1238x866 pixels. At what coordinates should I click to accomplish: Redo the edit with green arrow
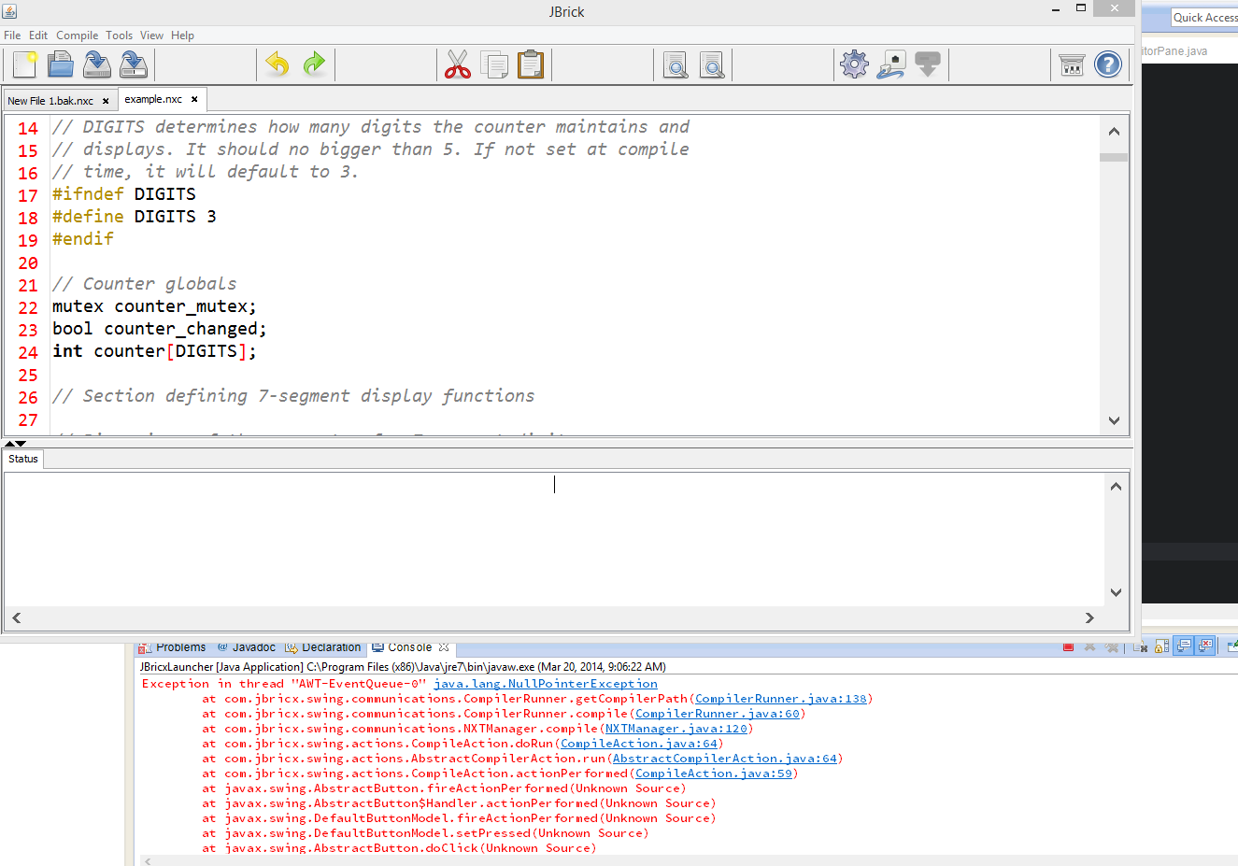point(314,64)
